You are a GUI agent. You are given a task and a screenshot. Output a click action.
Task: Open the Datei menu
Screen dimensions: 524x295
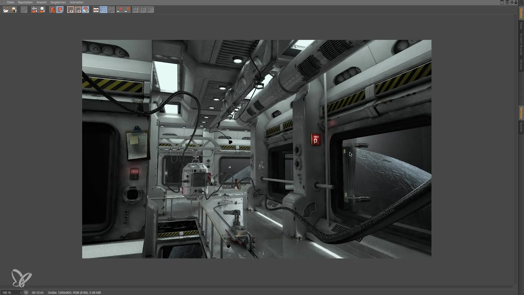10,2
